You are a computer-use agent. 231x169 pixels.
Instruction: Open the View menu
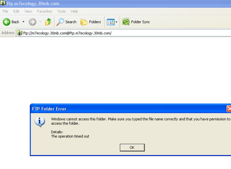click(28, 11)
